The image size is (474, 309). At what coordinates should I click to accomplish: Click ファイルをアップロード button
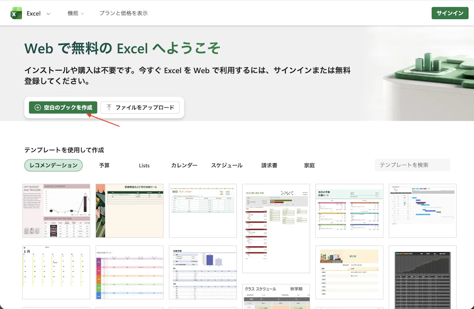point(140,107)
